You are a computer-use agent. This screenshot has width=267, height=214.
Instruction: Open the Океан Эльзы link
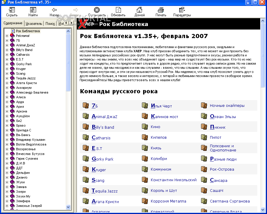(x=223, y=117)
